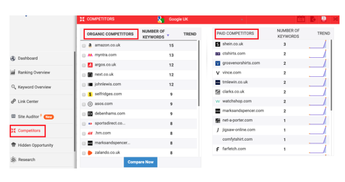Open the Link Center page
Viewport: 345px width, 182px height.
click(x=28, y=101)
